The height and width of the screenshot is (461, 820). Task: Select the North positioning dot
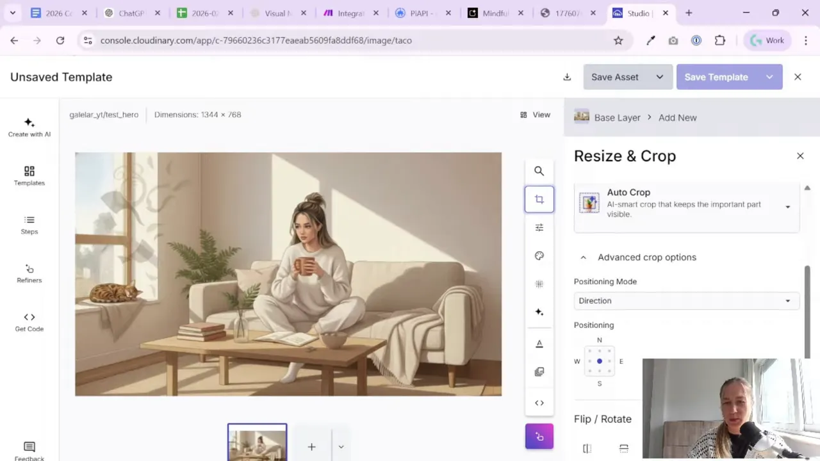click(x=600, y=352)
